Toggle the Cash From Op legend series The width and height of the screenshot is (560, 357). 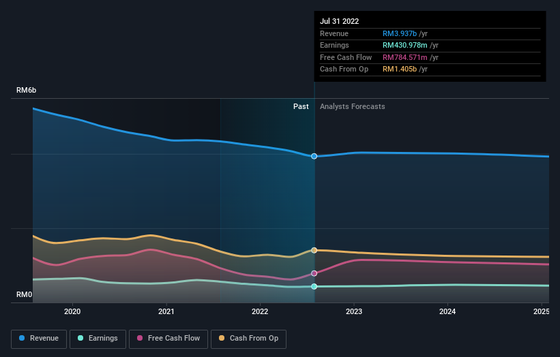pyautogui.click(x=248, y=339)
